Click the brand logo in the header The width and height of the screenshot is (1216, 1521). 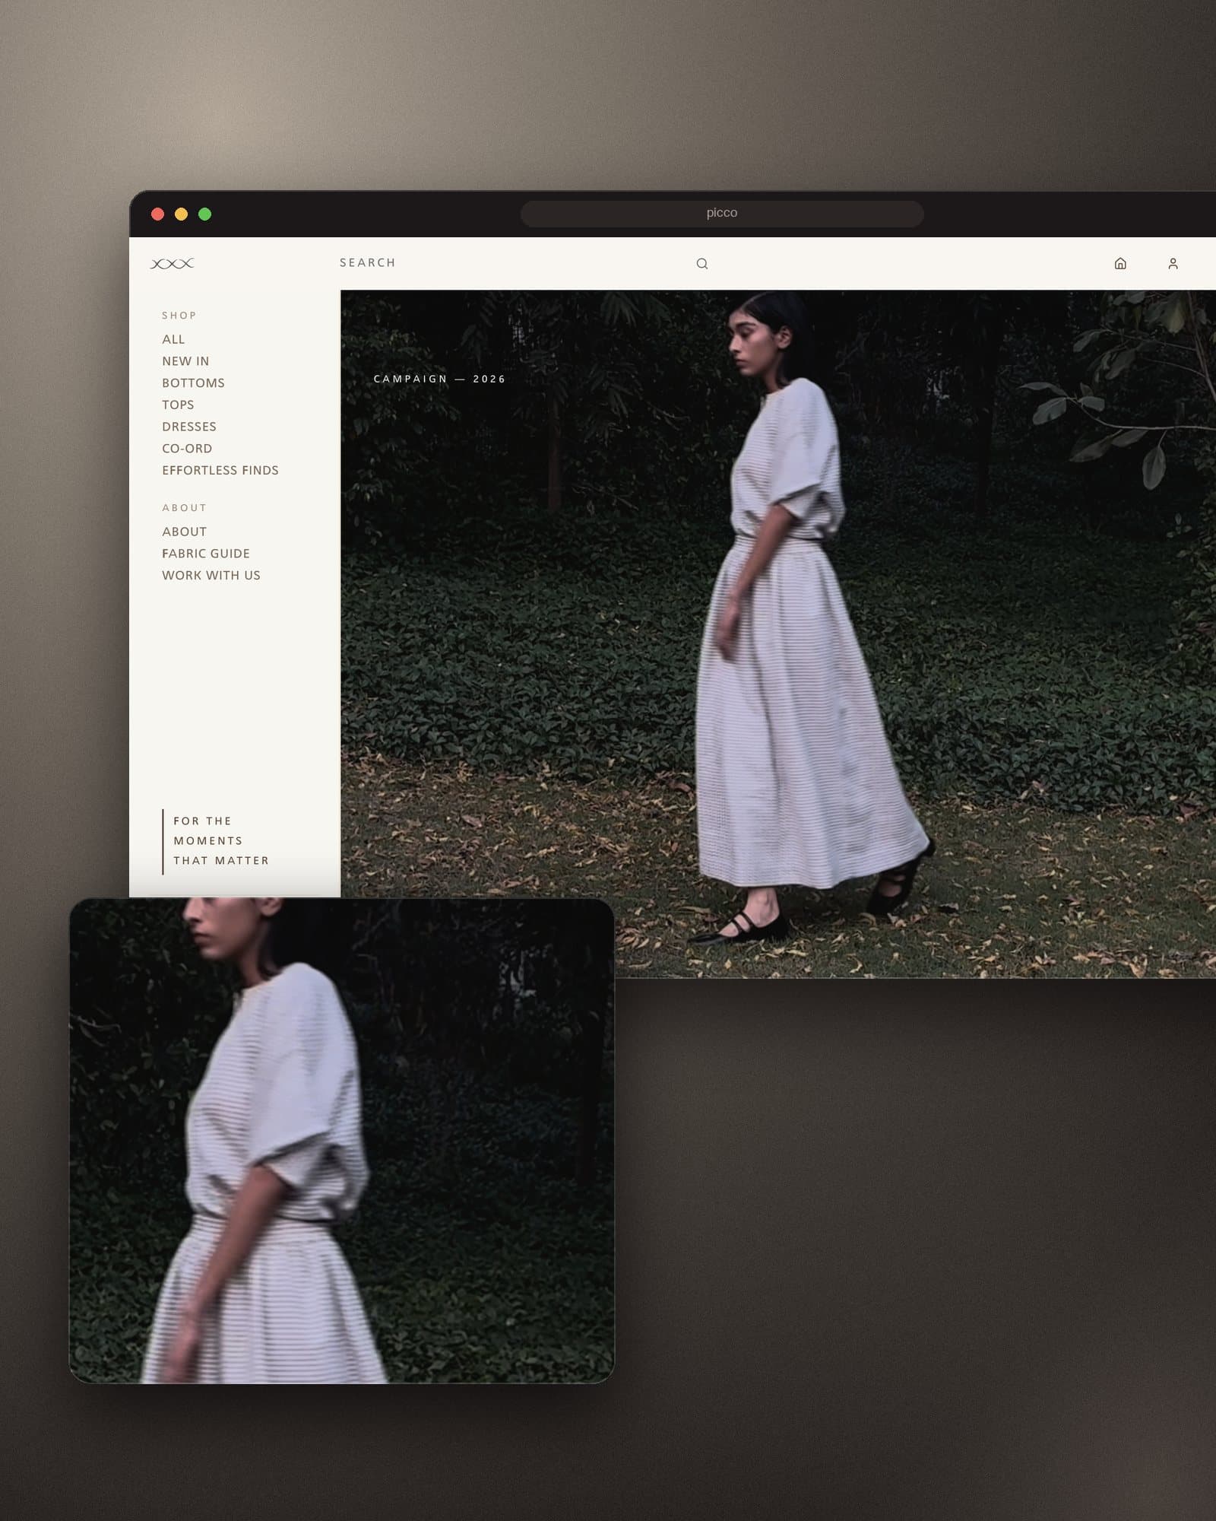(x=173, y=263)
